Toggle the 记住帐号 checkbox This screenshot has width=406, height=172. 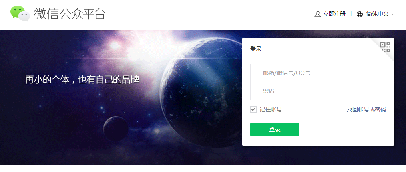click(x=253, y=109)
